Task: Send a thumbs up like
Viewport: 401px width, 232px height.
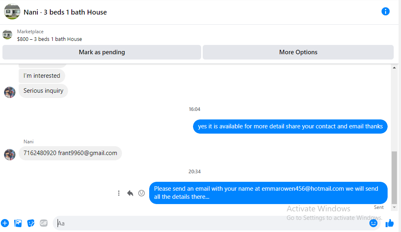Action: click(x=390, y=223)
